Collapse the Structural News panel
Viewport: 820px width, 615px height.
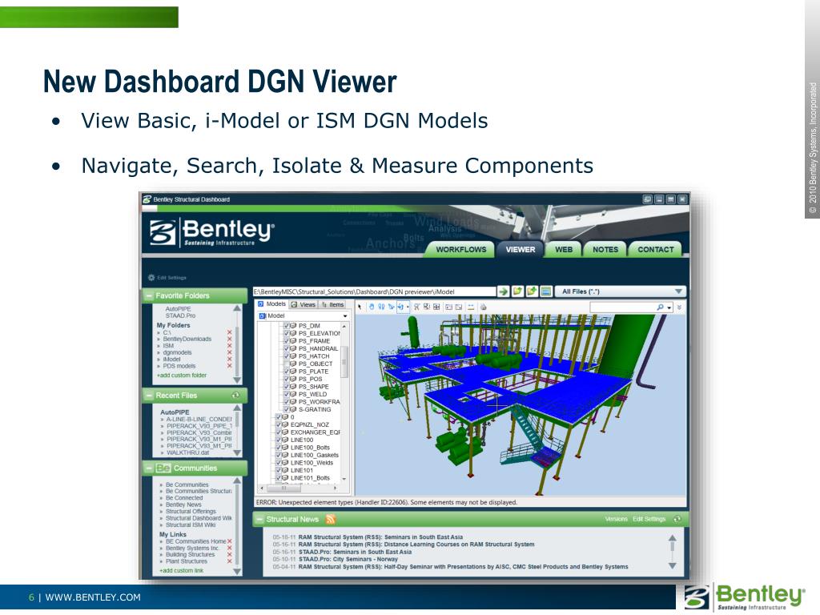pyautogui.click(x=259, y=519)
